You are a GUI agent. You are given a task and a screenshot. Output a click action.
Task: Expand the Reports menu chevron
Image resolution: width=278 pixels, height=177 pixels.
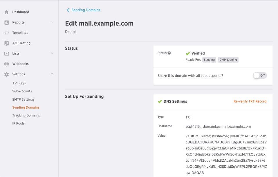click(x=52, y=22)
